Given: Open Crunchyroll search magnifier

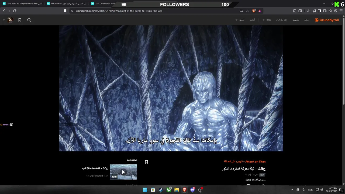Looking at the screenshot, I should [29, 20].
